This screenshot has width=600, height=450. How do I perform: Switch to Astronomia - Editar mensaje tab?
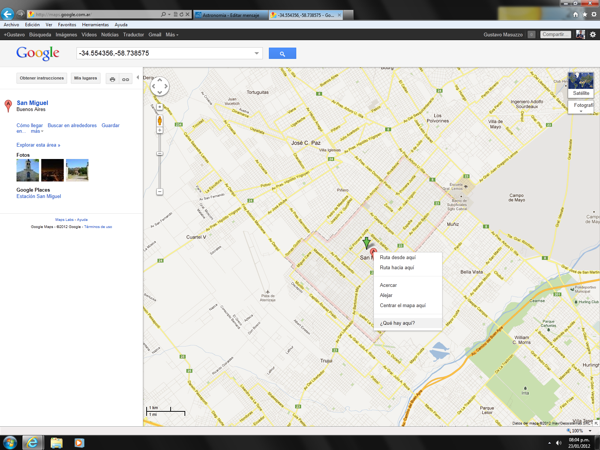tap(231, 15)
